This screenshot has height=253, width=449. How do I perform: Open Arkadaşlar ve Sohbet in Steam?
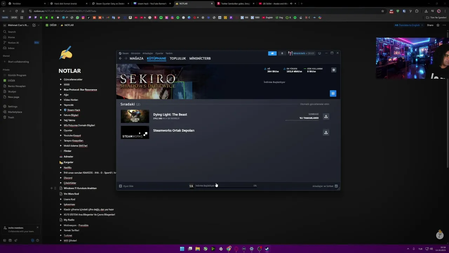coord(325,186)
